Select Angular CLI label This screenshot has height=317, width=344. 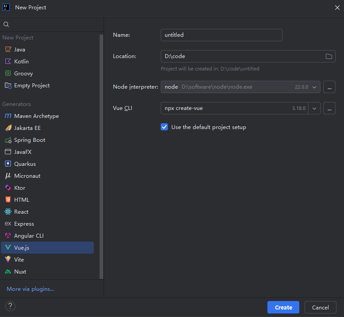[29, 236]
